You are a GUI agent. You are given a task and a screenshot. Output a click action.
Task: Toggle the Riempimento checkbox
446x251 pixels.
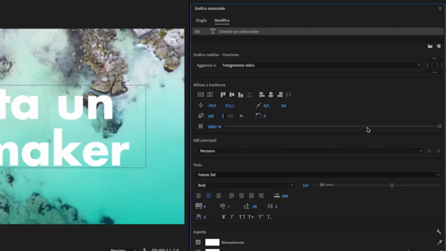[198, 242]
